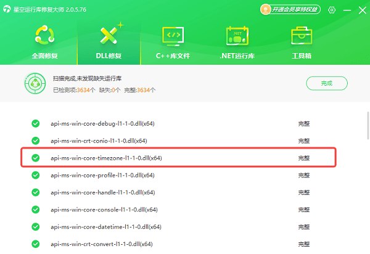Select api-ms-win-core-profile-l1-1-0.dll(x64) entry
370x254 pixels.
[102, 175]
